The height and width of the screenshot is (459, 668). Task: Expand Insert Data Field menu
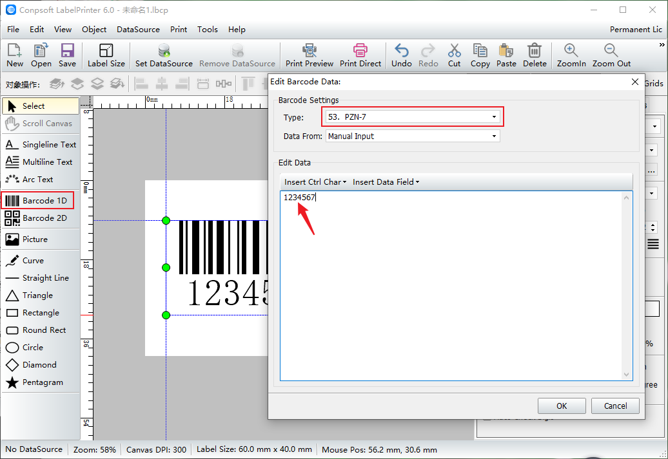point(386,182)
